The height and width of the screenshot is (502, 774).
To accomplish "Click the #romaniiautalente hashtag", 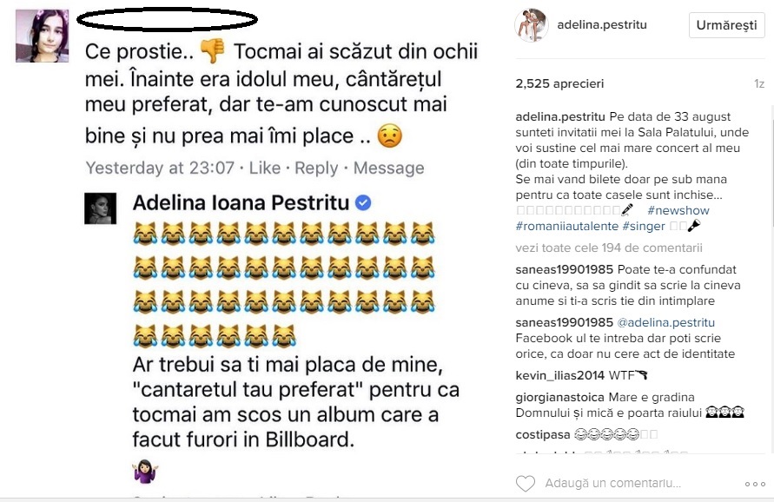I will coord(566,226).
